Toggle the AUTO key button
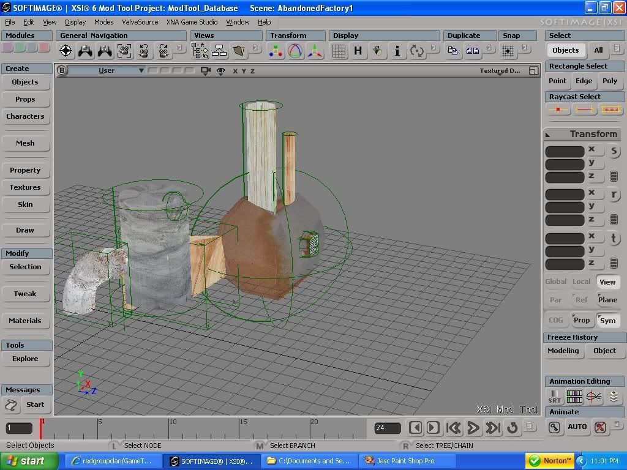This screenshot has width=627, height=470. tap(577, 427)
